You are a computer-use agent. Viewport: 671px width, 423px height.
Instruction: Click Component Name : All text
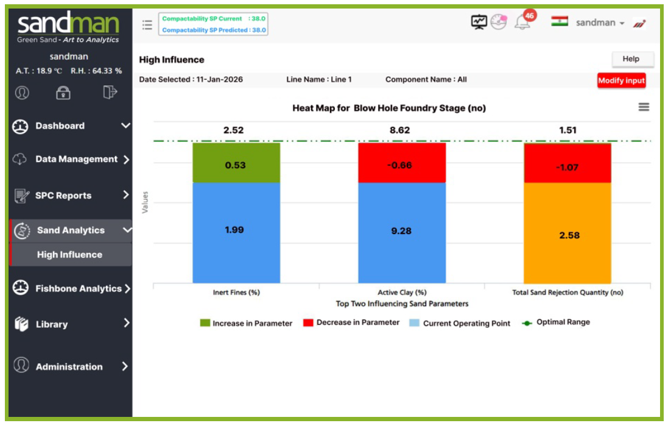[x=426, y=79]
